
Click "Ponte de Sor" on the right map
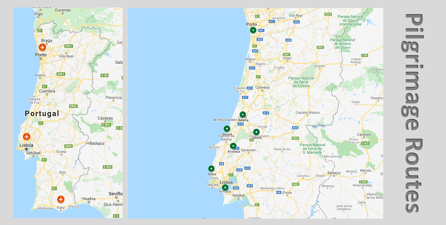coord(282,149)
